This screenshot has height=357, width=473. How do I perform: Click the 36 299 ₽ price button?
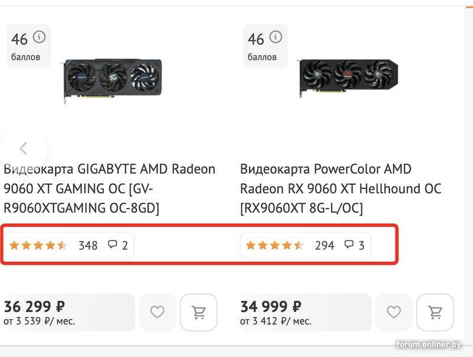pyautogui.click(x=68, y=313)
